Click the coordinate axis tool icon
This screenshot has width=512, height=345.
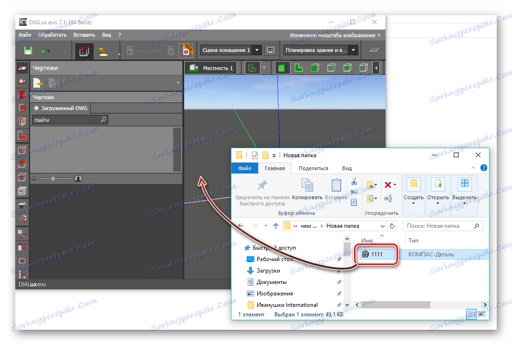252,68
